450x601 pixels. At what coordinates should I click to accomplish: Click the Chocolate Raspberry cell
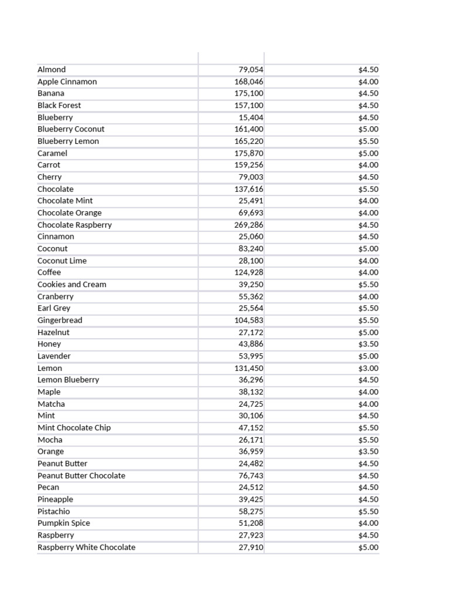pyautogui.click(x=74, y=225)
